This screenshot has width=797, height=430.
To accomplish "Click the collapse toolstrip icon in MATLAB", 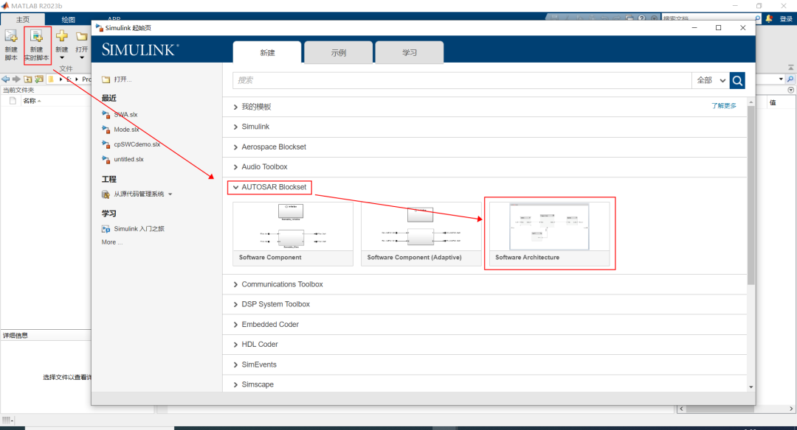I will point(791,68).
